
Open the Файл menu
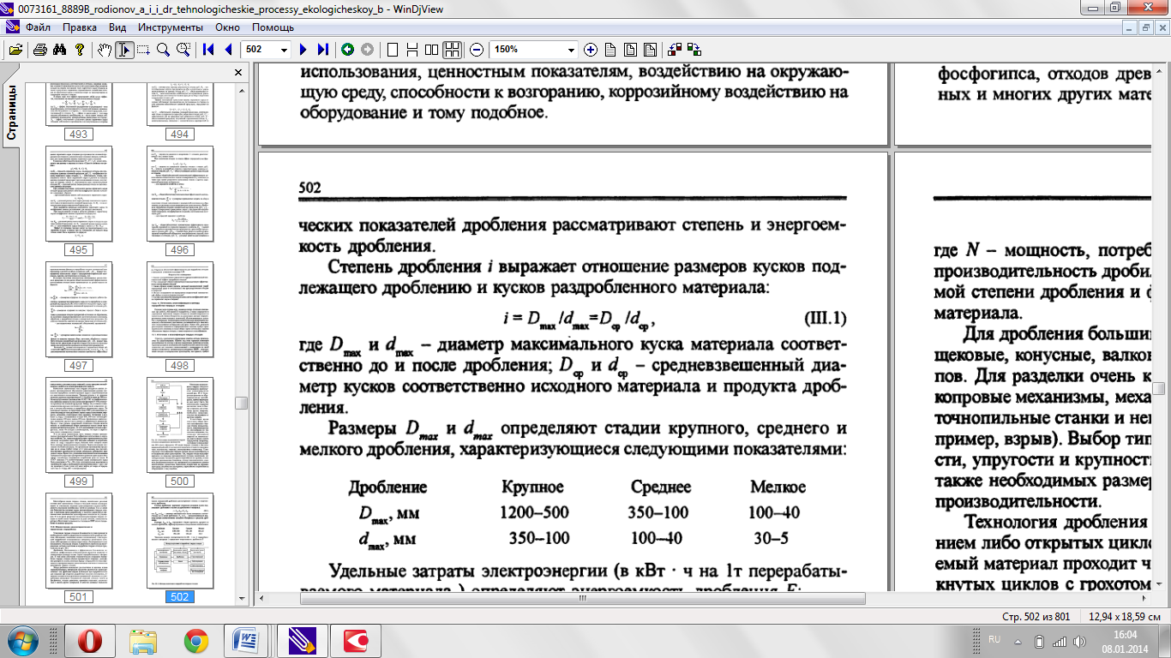coord(38,27)
